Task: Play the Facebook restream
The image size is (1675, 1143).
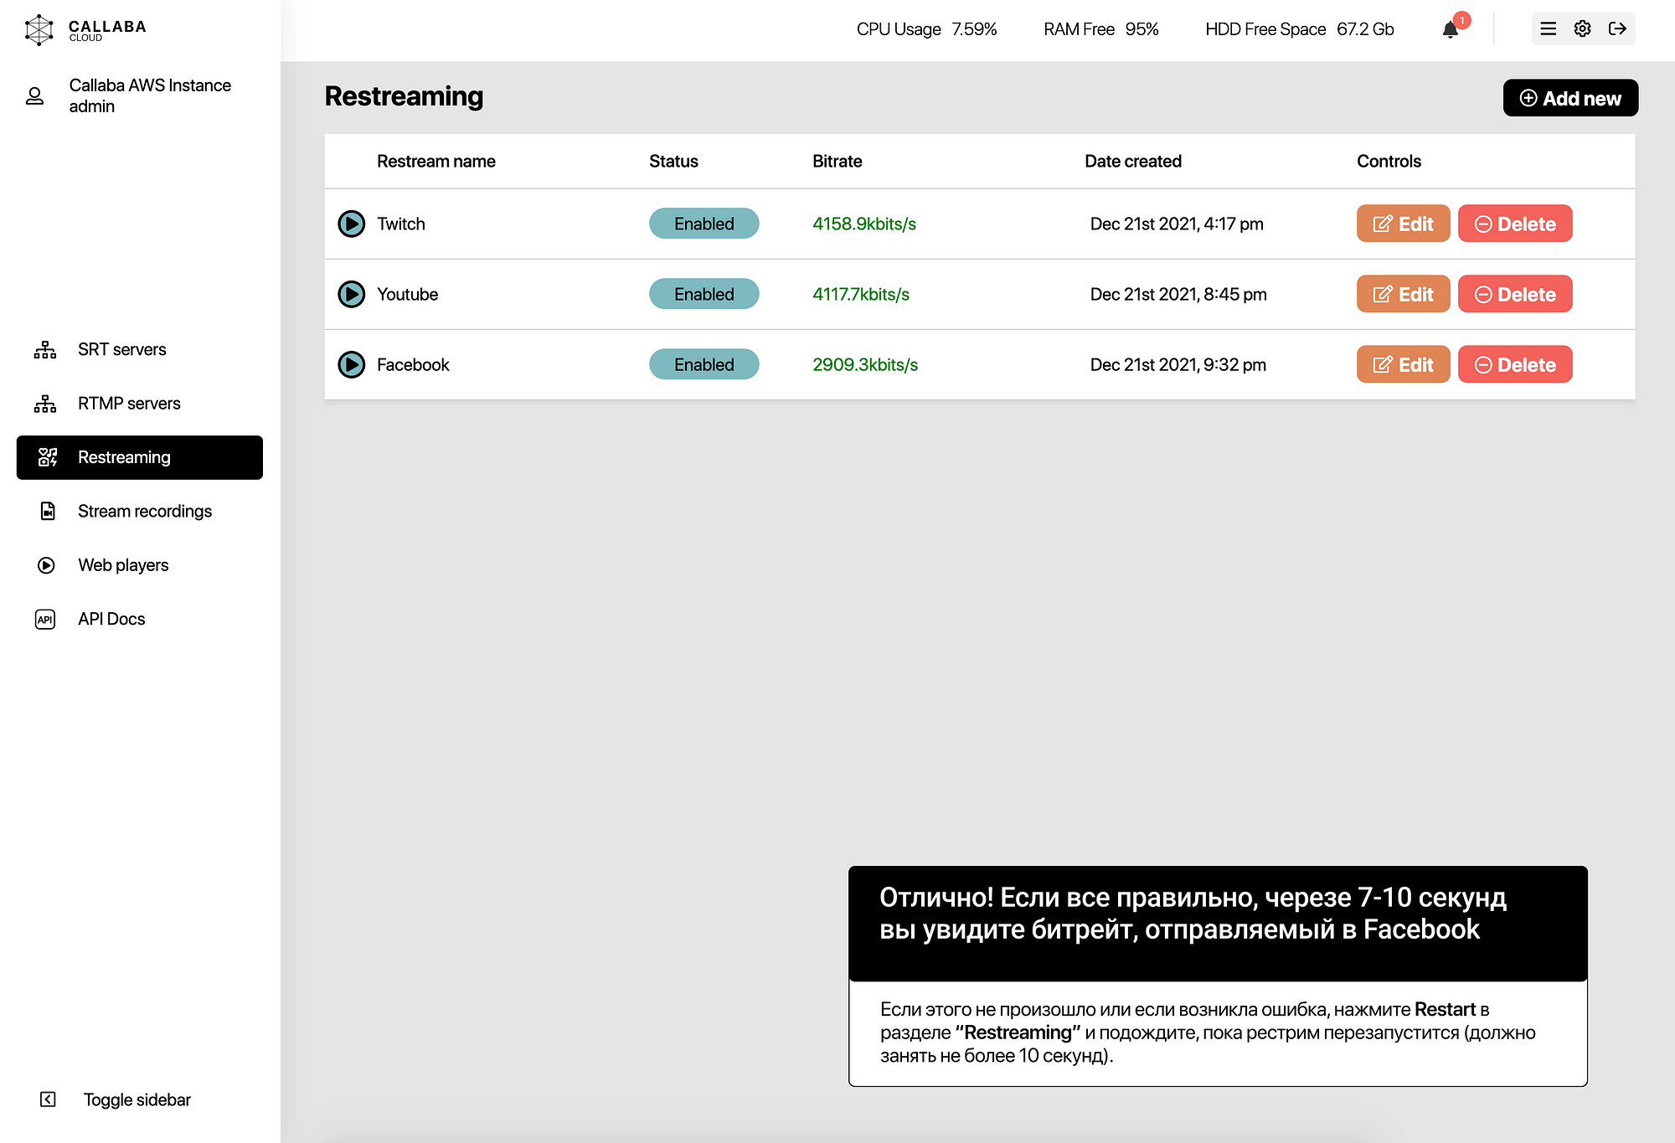Action: (352, 364)
